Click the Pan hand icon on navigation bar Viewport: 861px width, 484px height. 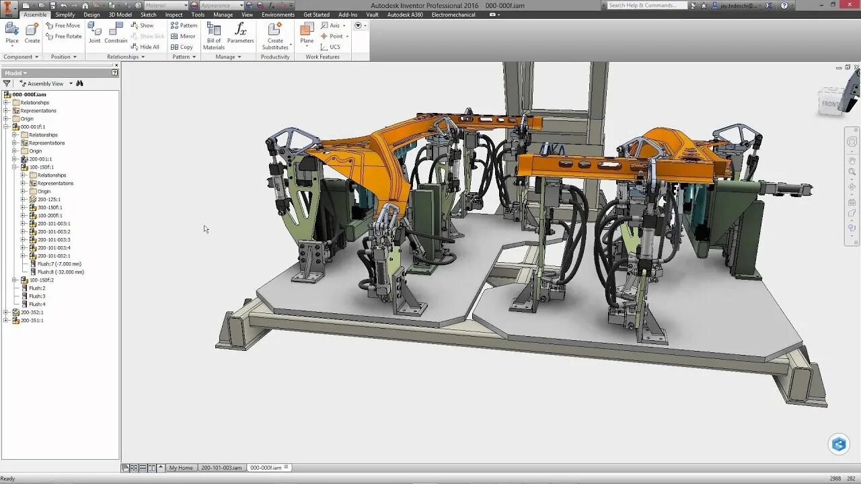(x=852, y=160)
